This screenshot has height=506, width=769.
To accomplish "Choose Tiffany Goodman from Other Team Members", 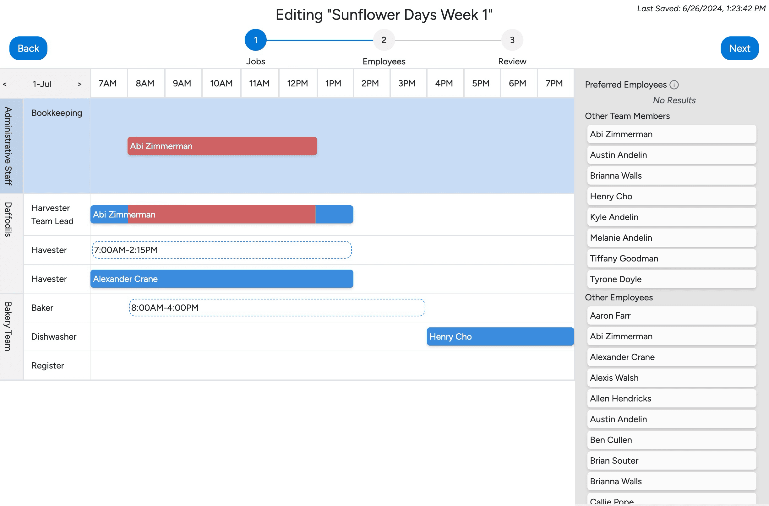I will (x=671, y=258).
